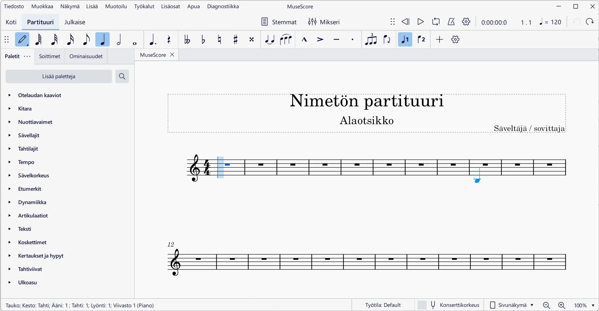Add a tie to the note
This screenshot has width=599, height=311.
click(270, 40)
